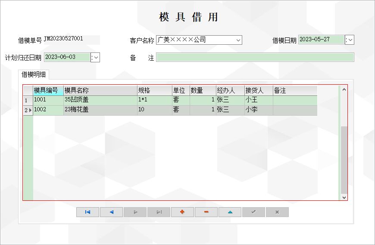
Task: Select cell 1002 in 模具编号 column
Action: pyautogui.click(x=48, y=110)
